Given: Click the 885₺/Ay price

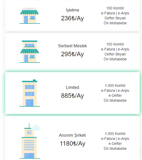Looking at the screenshot, I should [72, 96].
